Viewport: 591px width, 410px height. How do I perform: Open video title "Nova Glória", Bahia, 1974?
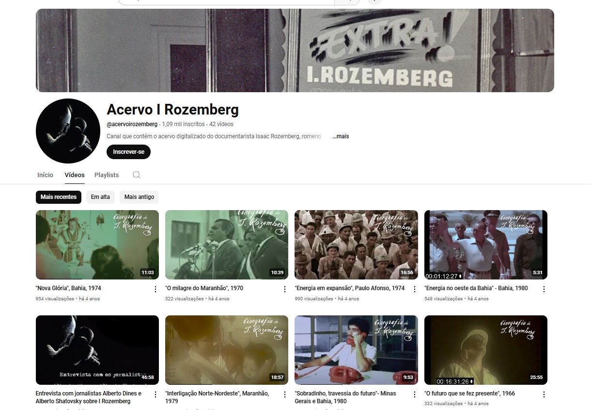[x=68, y=288]
